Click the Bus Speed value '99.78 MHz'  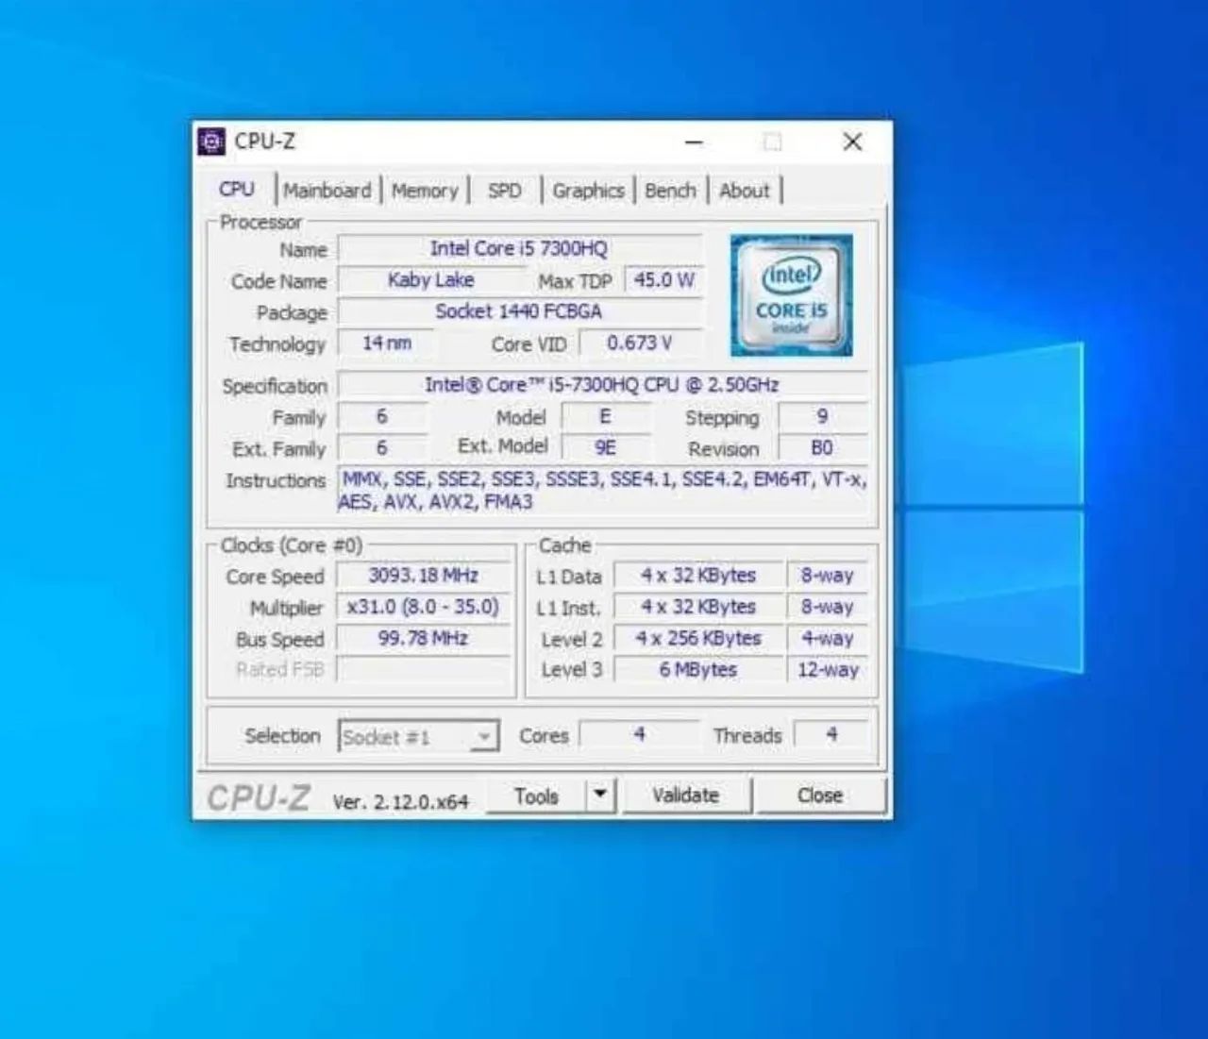coord(424,639)
